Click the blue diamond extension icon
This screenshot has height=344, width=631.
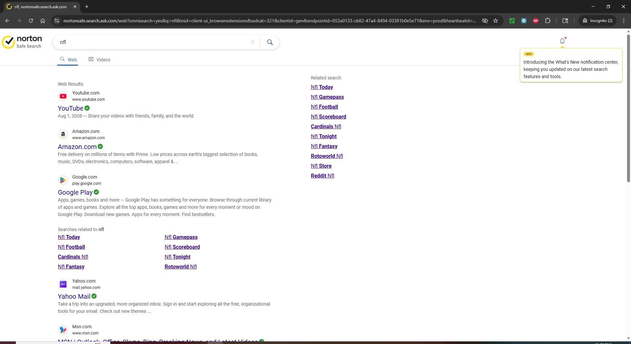pos(524,21)
